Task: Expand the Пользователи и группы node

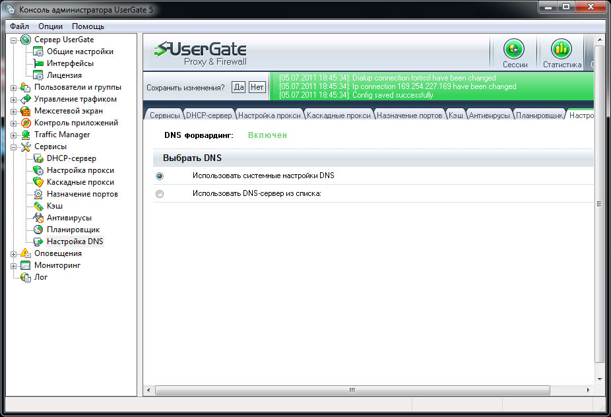Action: pyautogui.click(x=13, y=88)
